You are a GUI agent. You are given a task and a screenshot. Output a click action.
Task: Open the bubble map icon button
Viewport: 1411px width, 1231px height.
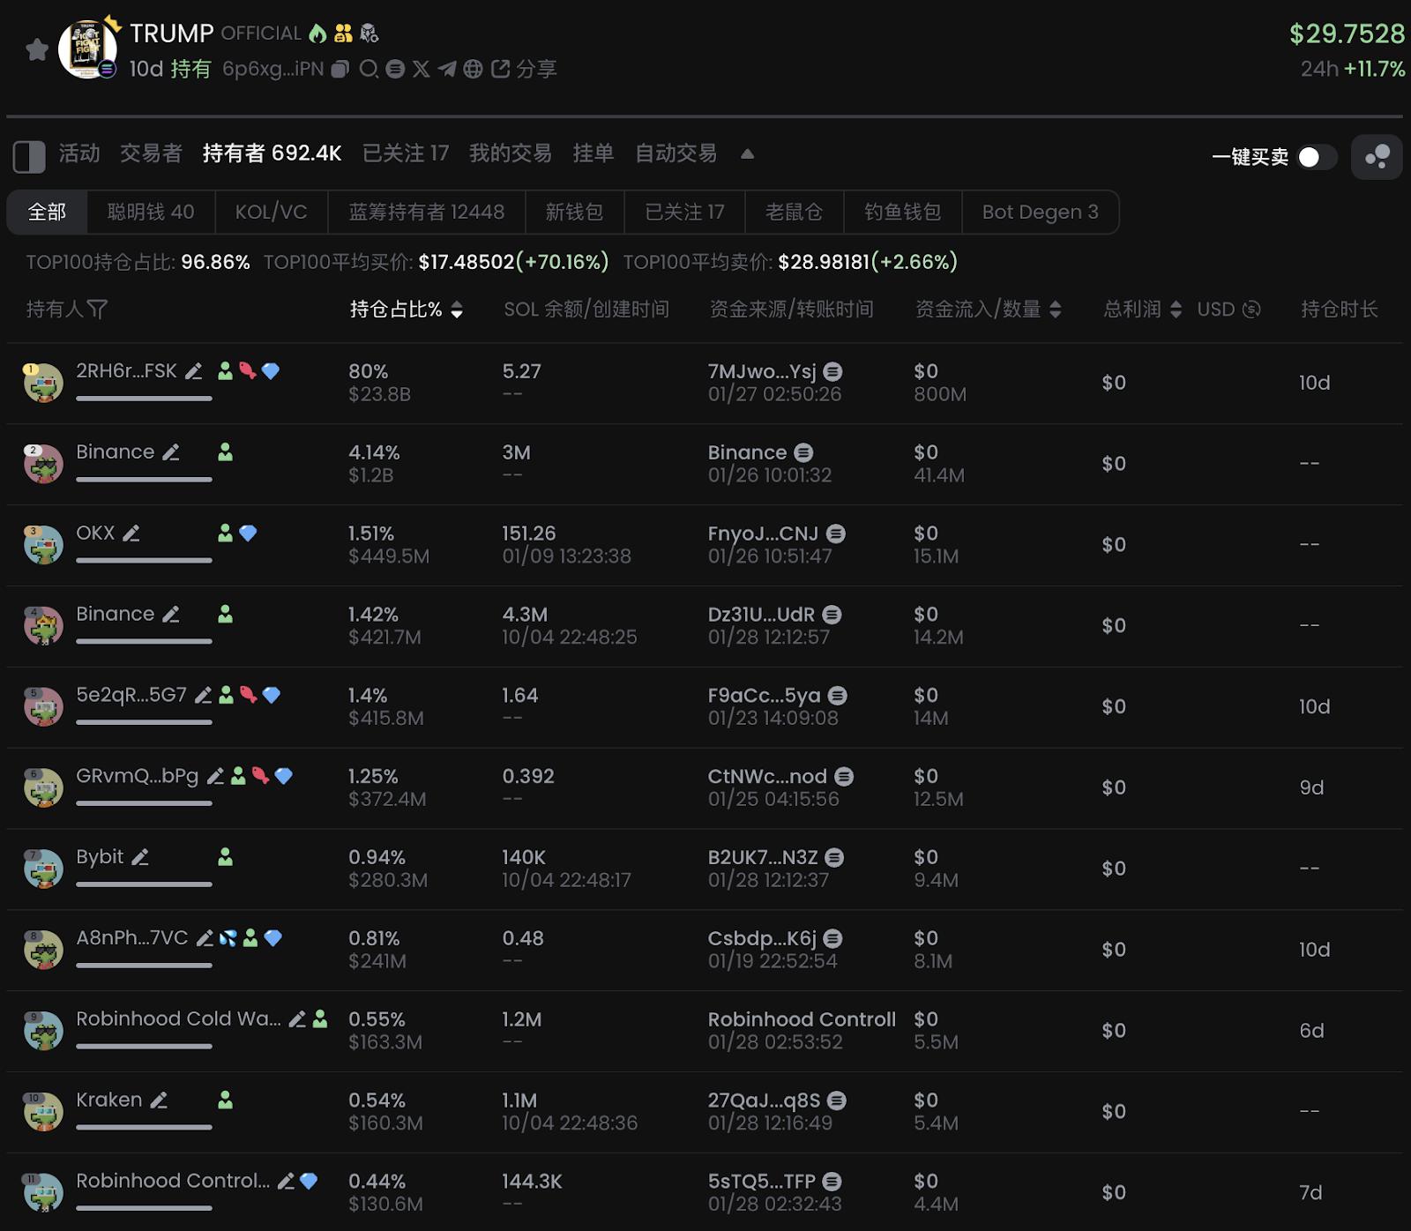point(1377,157)
